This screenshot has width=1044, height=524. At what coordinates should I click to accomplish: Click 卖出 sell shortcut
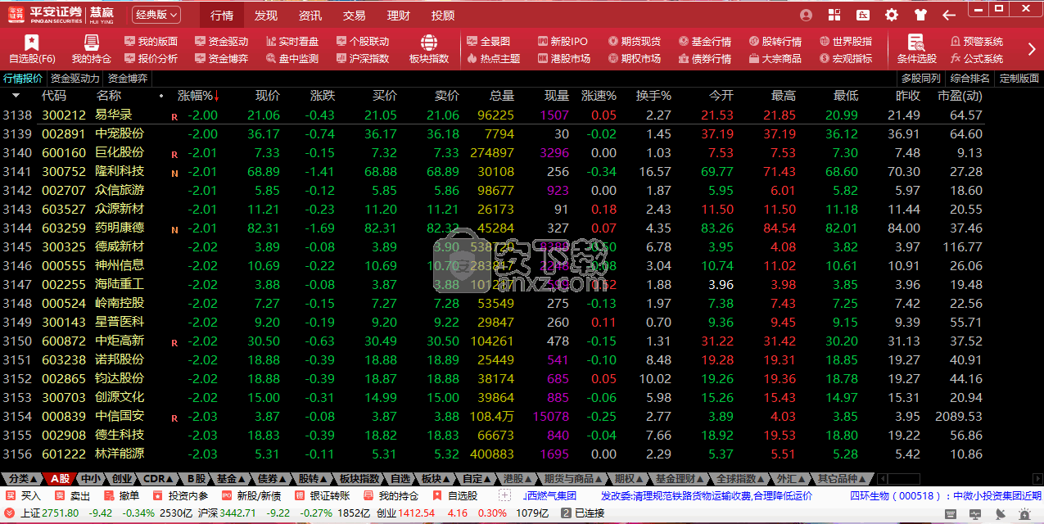pyautogui.click(x=72, y=495)
